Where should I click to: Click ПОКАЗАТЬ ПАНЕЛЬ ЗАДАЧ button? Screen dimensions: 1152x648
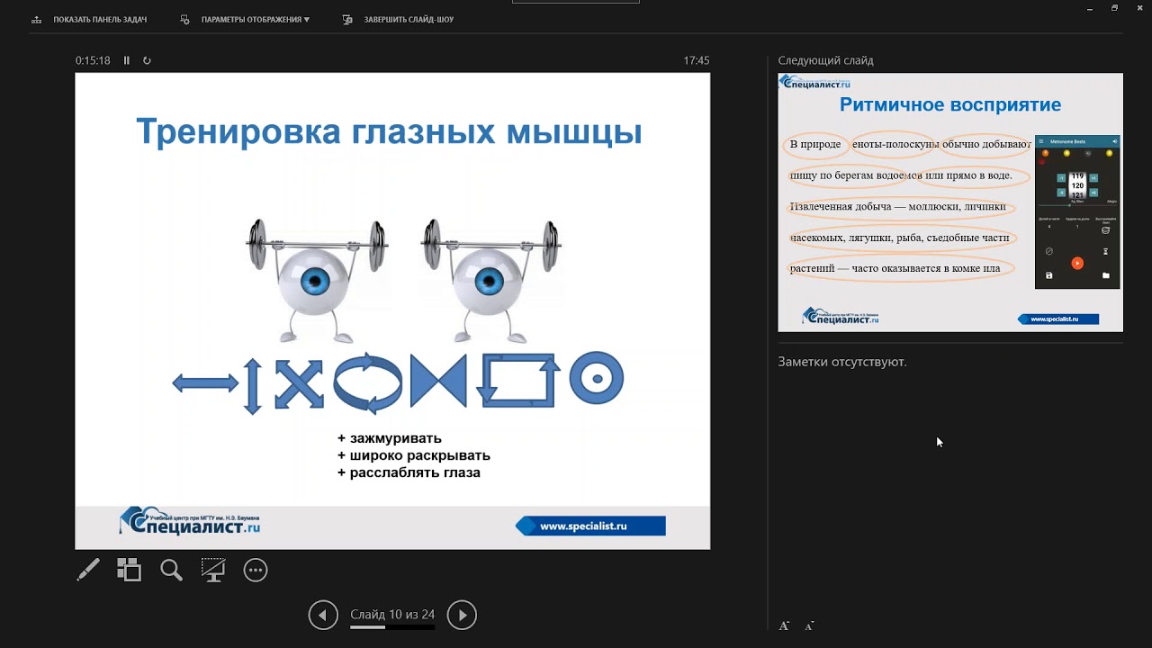tap(89, 19)
